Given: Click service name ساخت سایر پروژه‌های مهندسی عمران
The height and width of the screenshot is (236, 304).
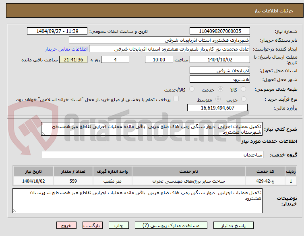Looking at the screenshot, I should pyautogui.click(x=189, y=181).
